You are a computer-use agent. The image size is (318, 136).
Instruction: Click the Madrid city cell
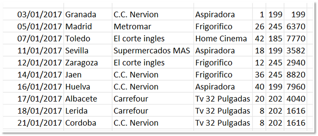pyautogui.click(x=88, y=26)
